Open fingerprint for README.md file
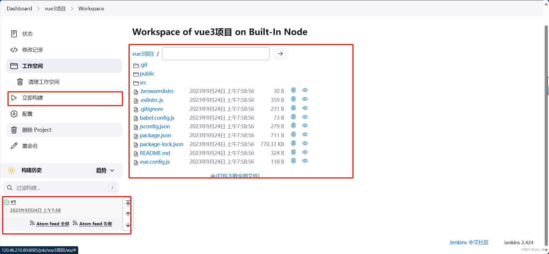The width and height of the screenshot is (549, 254). (x=293, y=152)
